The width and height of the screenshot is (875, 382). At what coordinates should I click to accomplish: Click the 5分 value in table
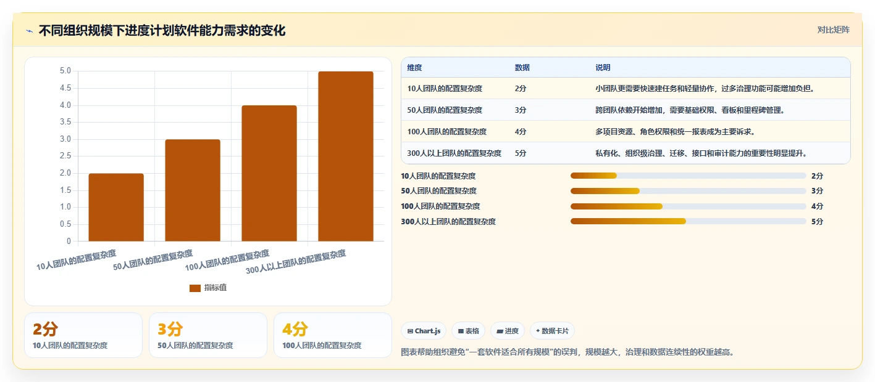521,153
